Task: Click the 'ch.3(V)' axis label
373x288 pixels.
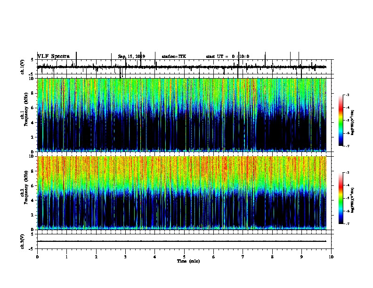Action: (x=22, y=241)
